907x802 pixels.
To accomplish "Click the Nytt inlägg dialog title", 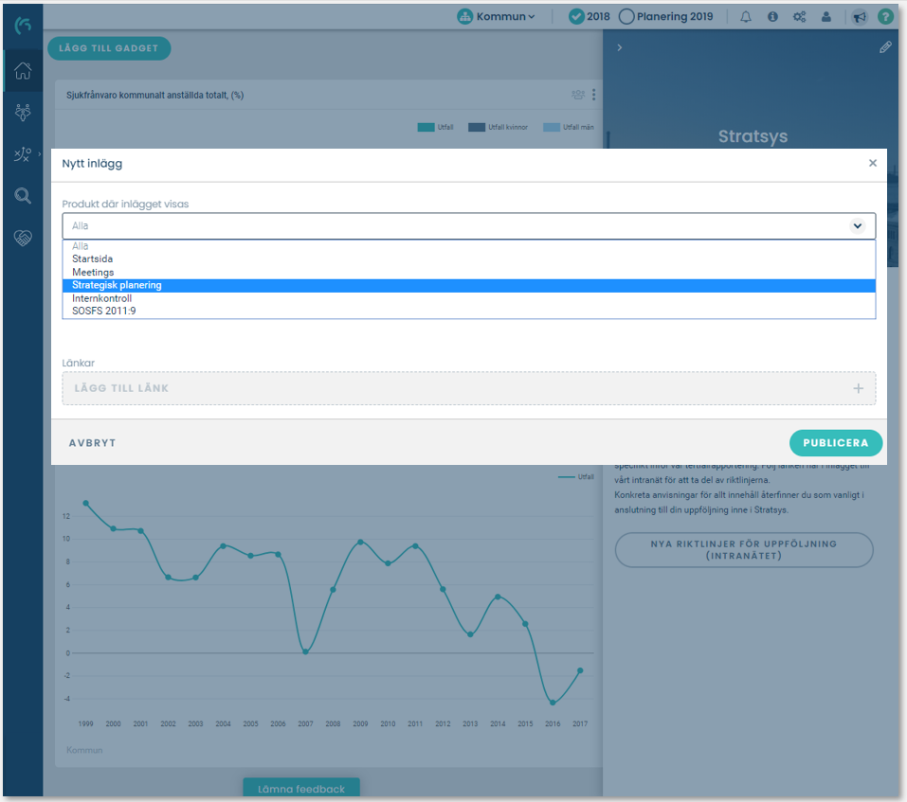I will (x=92, y=164).
